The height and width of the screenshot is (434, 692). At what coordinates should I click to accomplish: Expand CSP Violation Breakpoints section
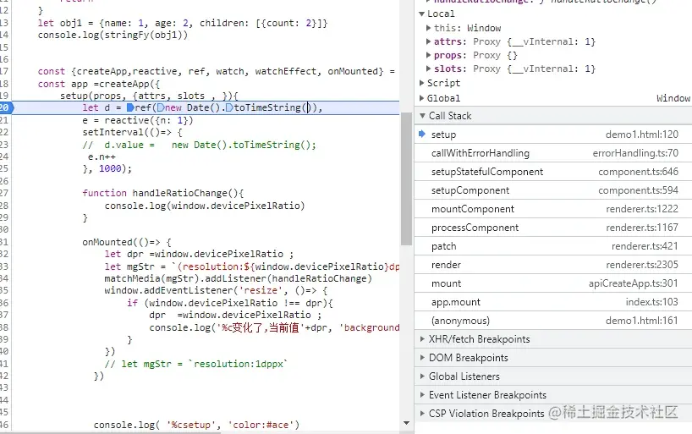coord(422,413)
